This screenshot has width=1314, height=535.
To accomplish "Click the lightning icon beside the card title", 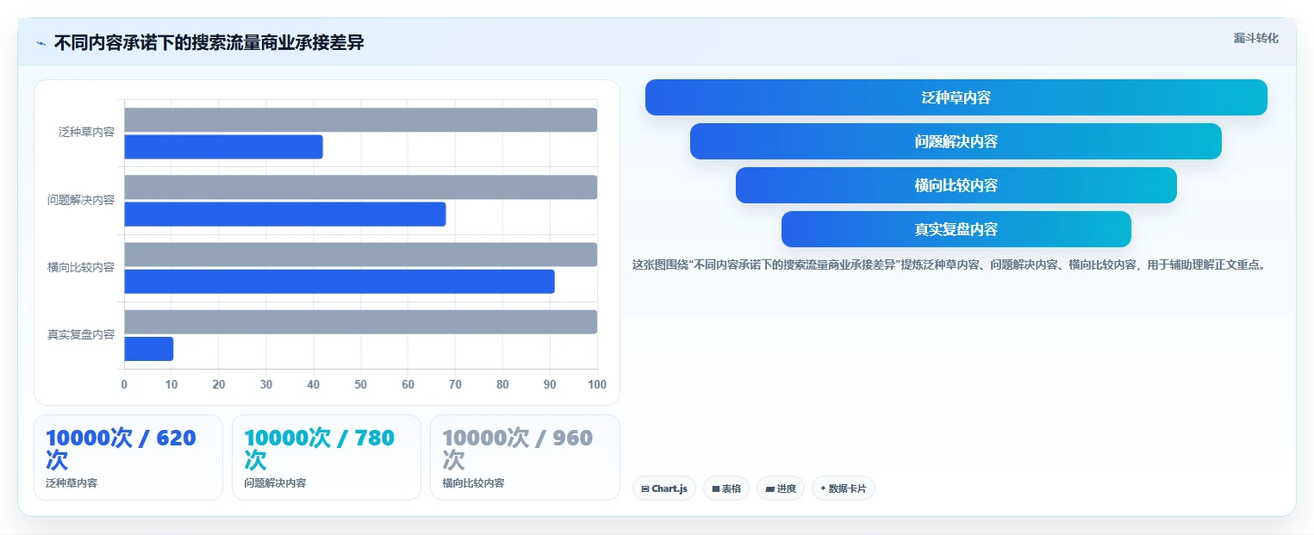I will 40,42.
